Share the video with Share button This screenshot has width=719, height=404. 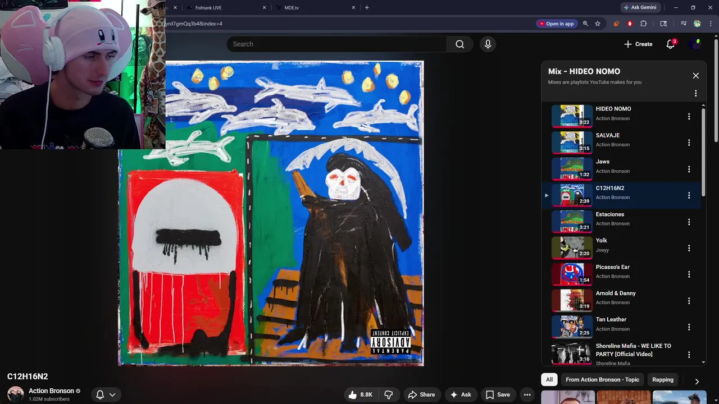click(x=421, y=394)
